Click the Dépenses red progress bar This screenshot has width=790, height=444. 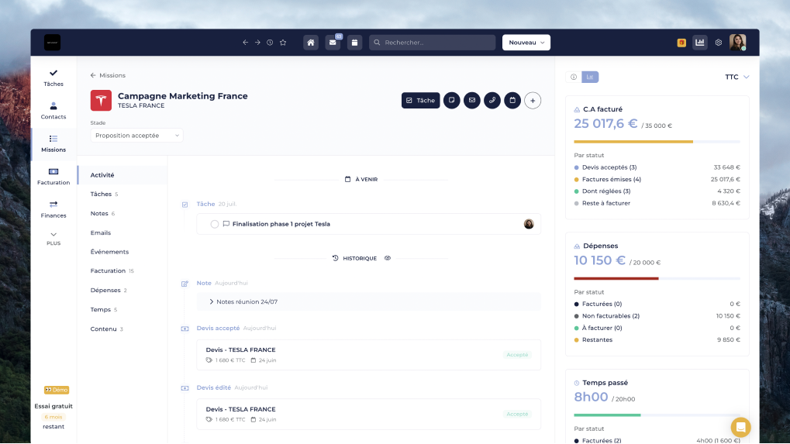click(x=657, y=278)
